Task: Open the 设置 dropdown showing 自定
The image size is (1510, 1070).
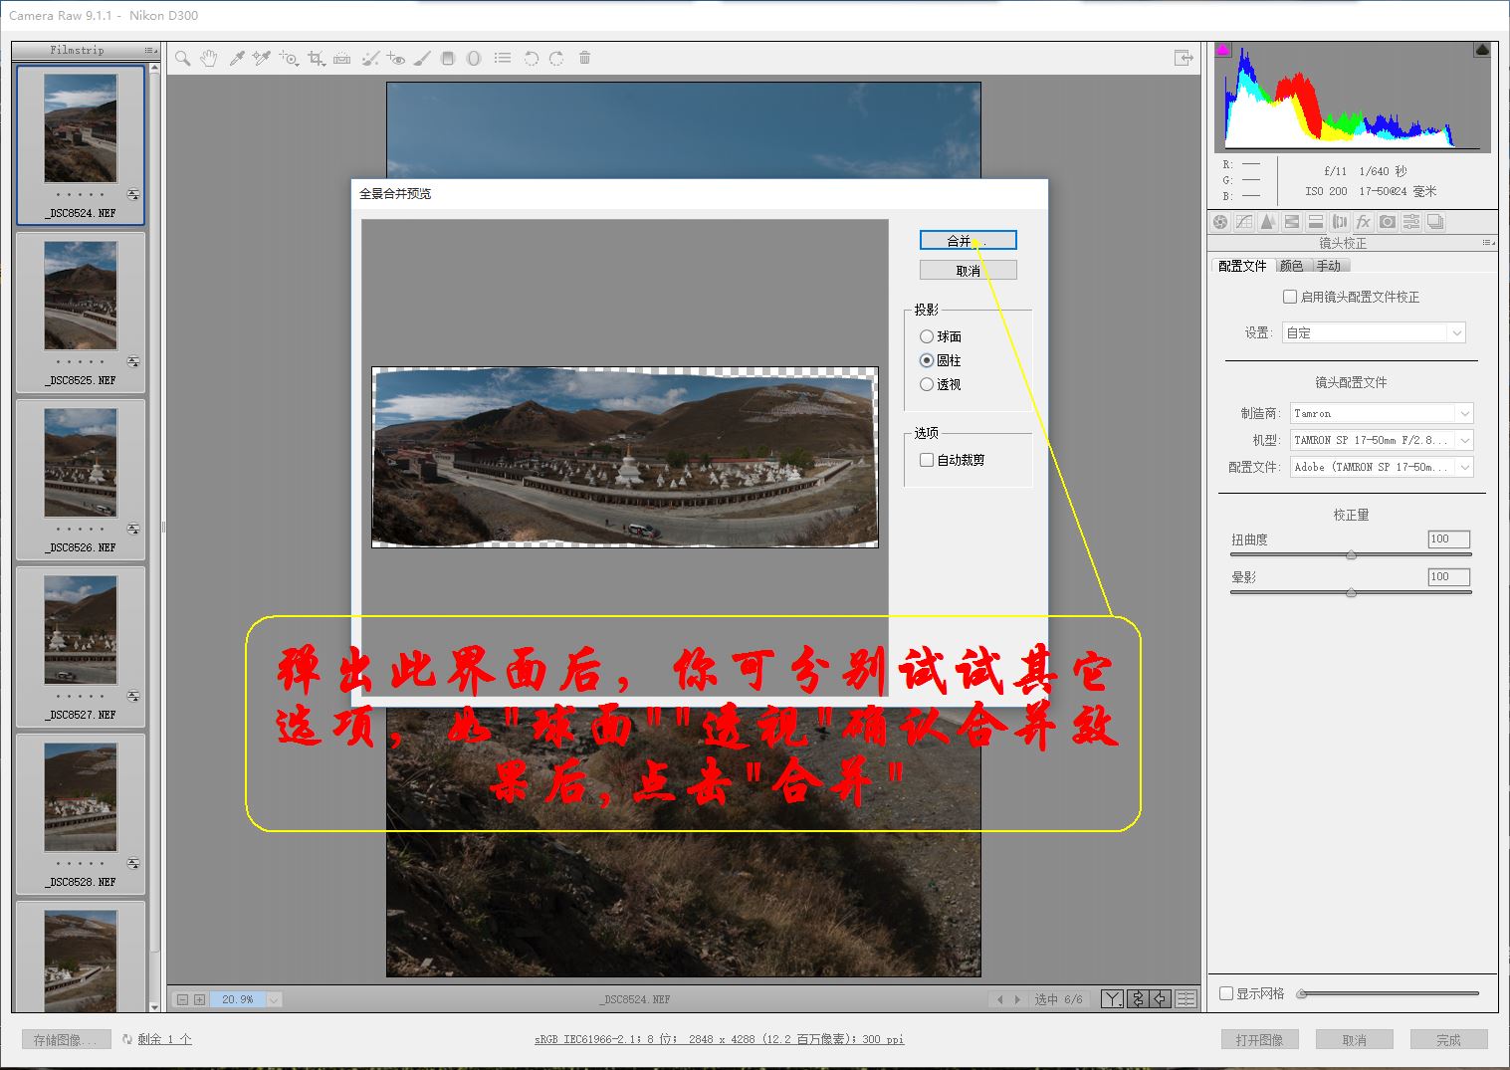Action: tap(1374, 332)
